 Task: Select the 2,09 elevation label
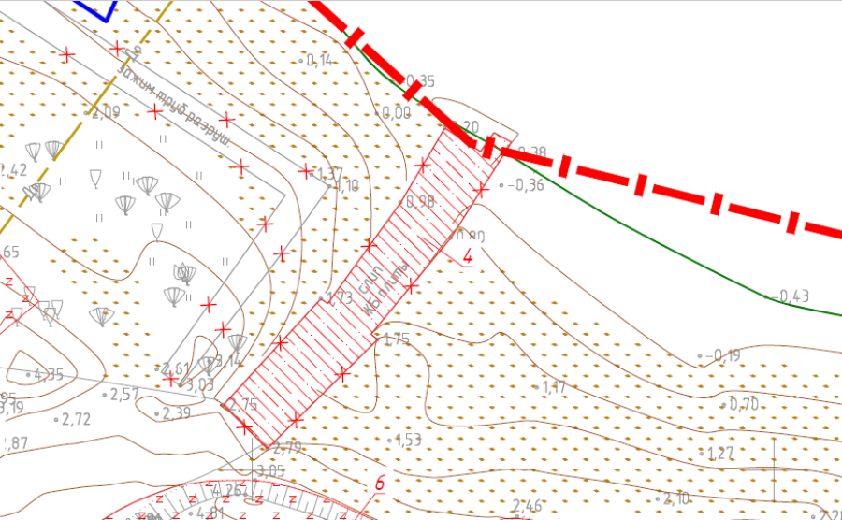coord(105,112)
